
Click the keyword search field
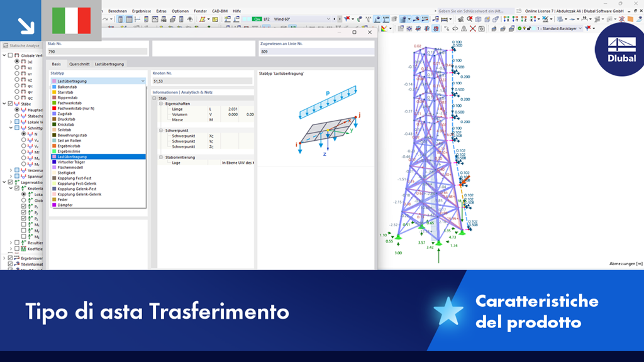coord(475,11)
